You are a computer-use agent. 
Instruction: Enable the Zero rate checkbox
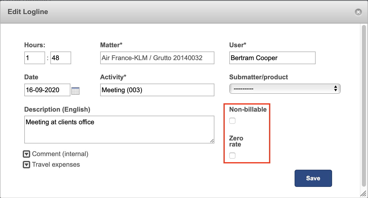pos(232,156)
